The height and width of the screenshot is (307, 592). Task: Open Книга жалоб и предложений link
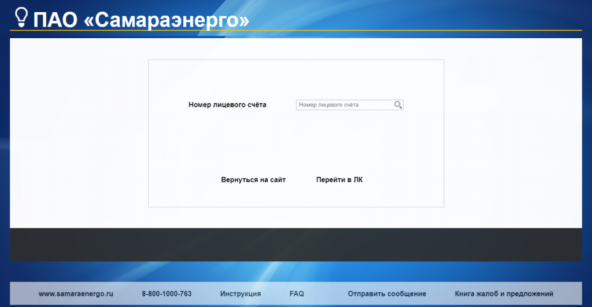(x=504, y=294)
